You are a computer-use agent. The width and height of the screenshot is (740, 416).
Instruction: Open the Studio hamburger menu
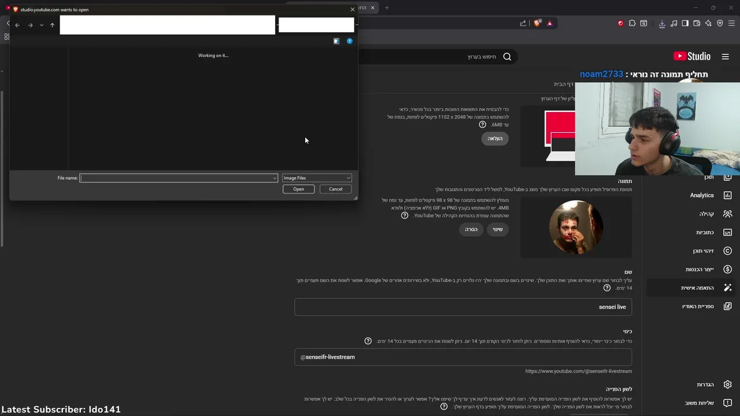pyautogui.click(x=726, y=56)
